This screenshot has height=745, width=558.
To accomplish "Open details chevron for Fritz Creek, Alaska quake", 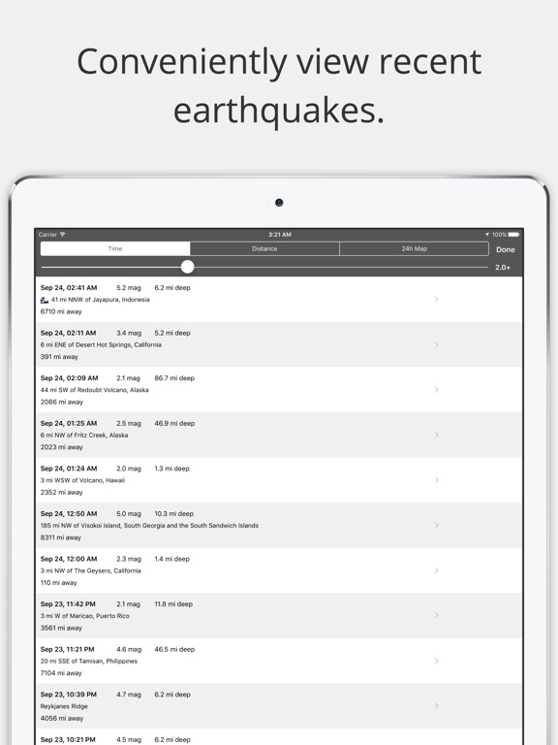I will [x=437, y=435].
